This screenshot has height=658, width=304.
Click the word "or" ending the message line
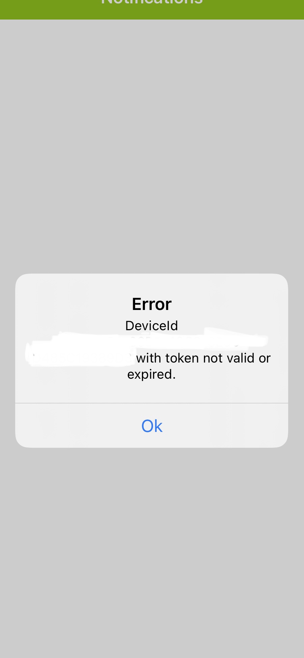(x=265, y=358)
